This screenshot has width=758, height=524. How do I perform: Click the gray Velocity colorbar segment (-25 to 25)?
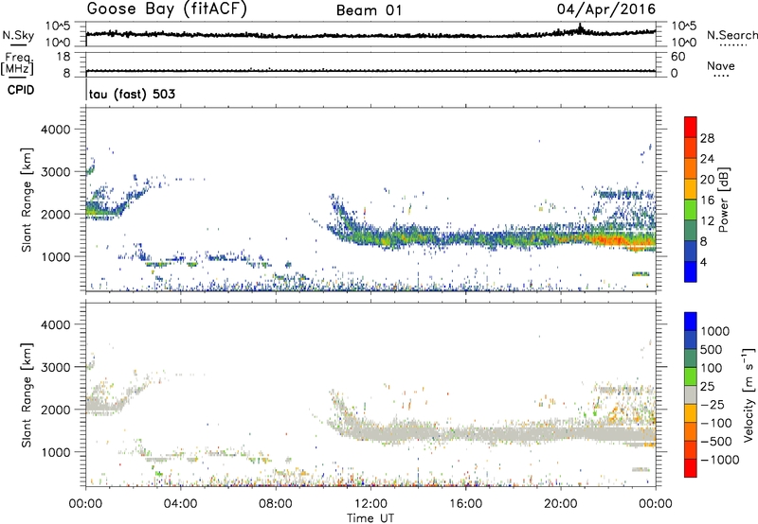click(x=691, y=395)
